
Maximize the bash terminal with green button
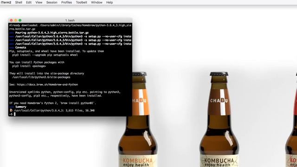point(20,20)
